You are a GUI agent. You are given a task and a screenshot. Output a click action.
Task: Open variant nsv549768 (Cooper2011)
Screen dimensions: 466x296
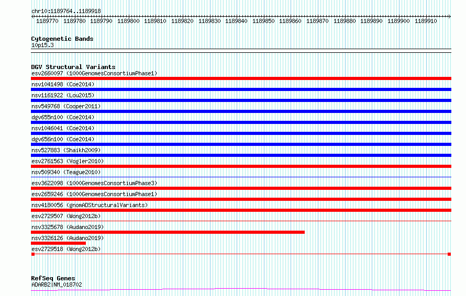(x=66, y=106)
